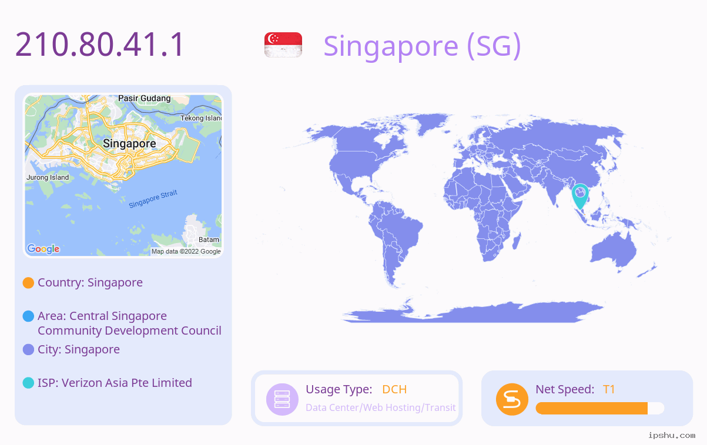Click the 'Batam' map label
This screenshot has width=707, height=445.
coord(209,240)
